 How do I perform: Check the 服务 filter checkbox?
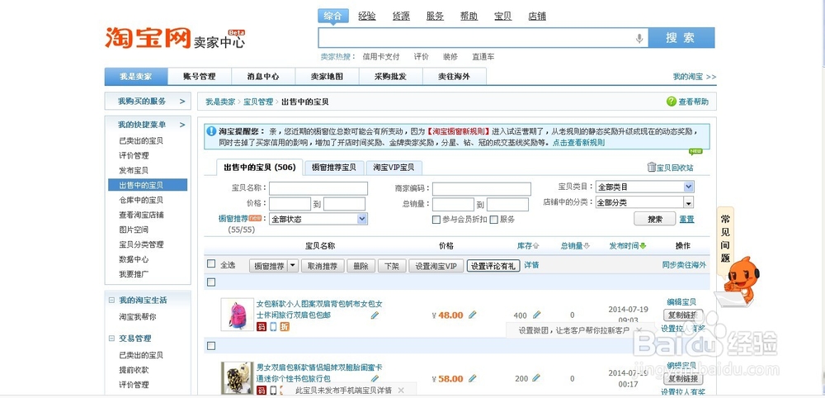coord(493,220)
